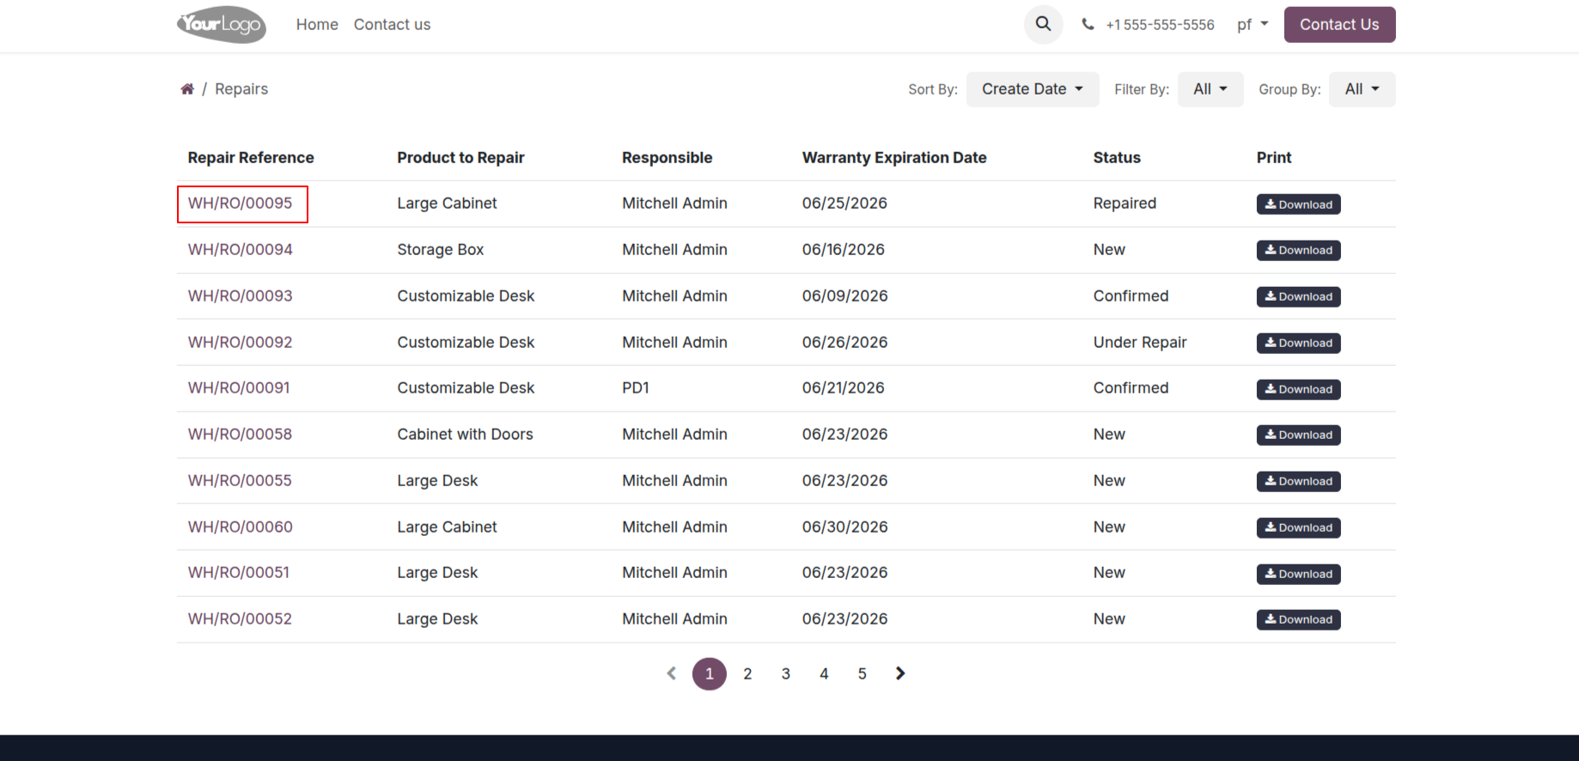Click the 06/30/2026 warranty date cell
This screenshot has height=761, width=1579.
[844, 527]
